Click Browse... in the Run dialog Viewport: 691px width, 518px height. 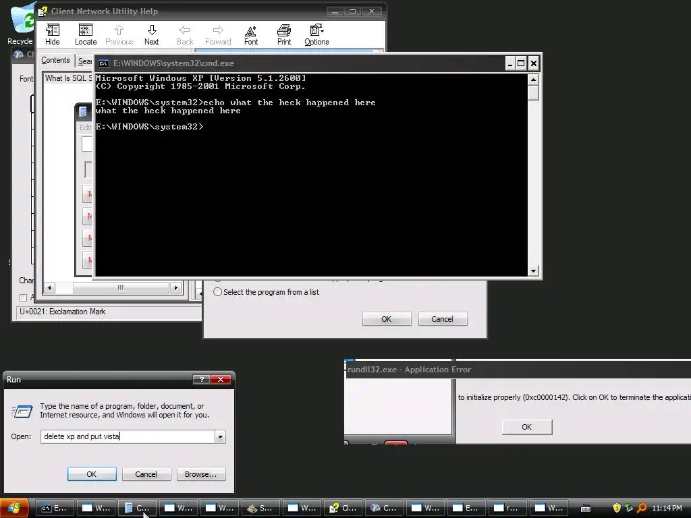201,474
